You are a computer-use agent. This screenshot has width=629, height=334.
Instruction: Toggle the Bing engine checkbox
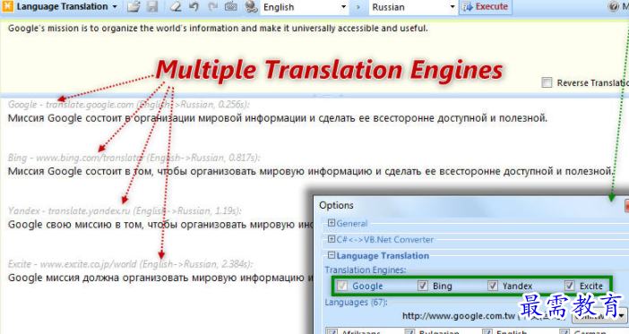[x=422, y=286]
